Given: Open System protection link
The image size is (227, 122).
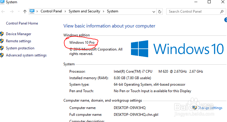Looking at the screenshot, I should 20,48.
